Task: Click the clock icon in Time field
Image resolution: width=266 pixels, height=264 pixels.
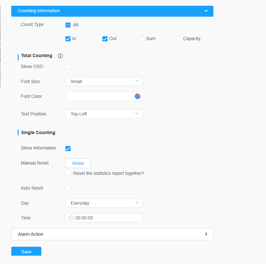Action: tap(71, 218)
